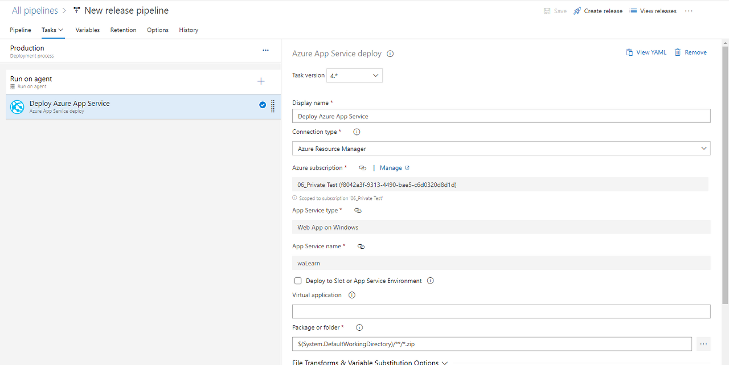Switch to the Variables tab
This screenshot has height=365, width=729.
[x=88, y=30]
